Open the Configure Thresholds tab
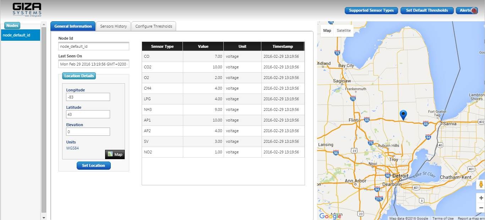 coord(153,26)
